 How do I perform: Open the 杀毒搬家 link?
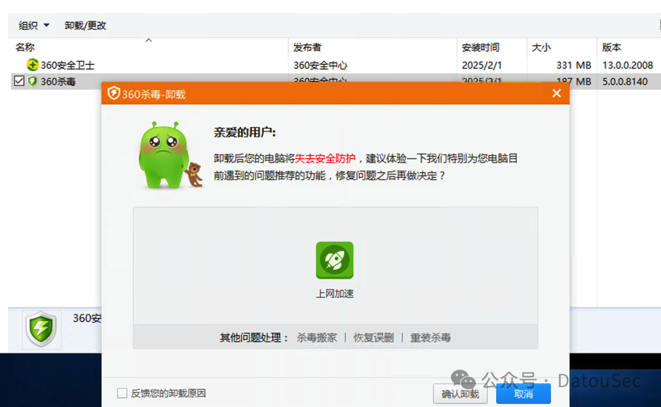click(x=316, y=337)
